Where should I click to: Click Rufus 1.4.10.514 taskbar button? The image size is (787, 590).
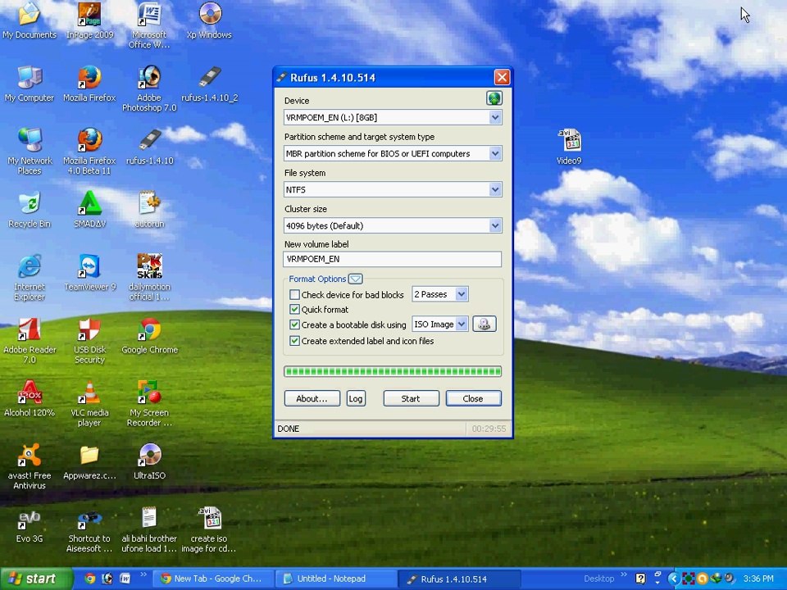[458, 579]
